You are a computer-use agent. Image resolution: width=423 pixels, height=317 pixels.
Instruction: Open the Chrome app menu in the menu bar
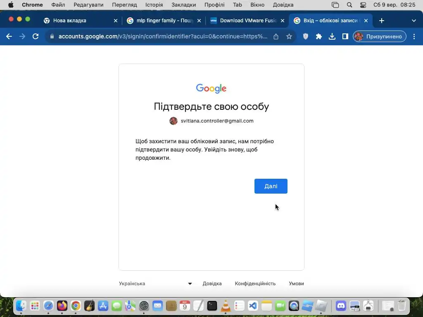tap(32, 5)
